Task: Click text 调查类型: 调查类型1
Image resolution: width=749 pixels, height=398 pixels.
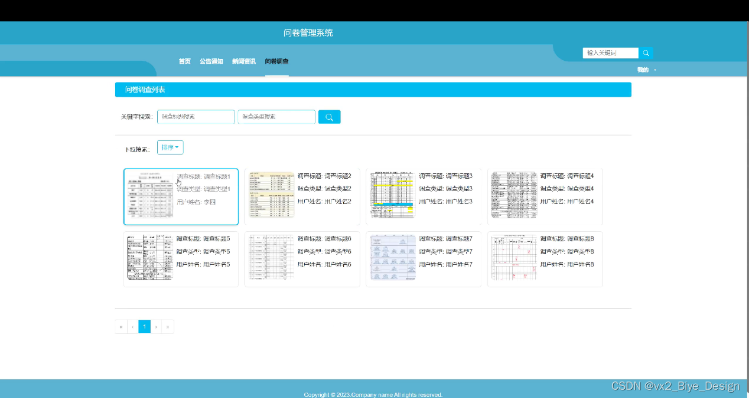Action: 204,189
